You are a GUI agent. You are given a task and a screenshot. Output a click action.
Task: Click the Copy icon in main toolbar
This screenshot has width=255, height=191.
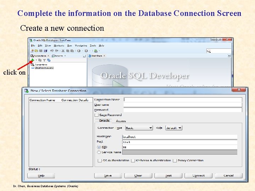tap(68, 51)
